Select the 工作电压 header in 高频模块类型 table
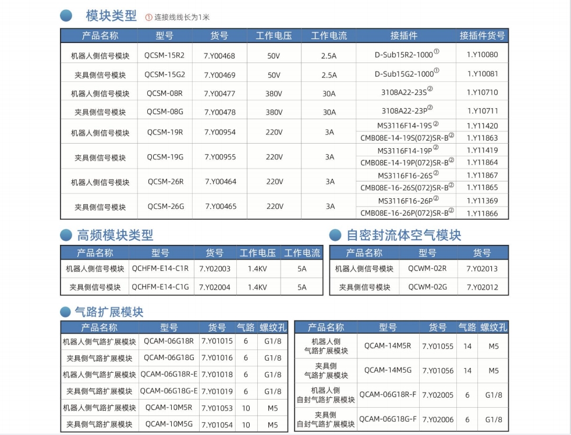The height and width of the screenshot is (435, 571). click(x=258, y=253)
